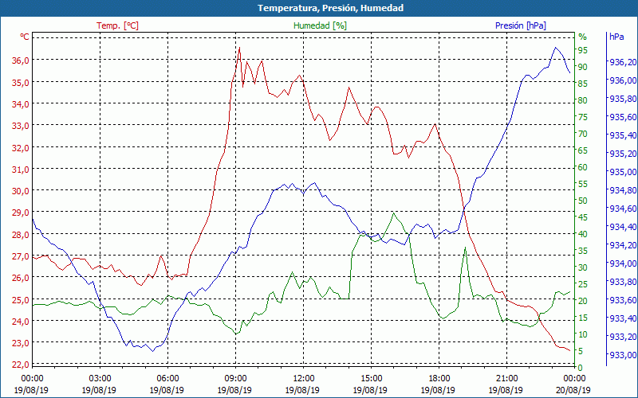
Task: Click the chart title Temperatura, Presión, Humedad
Action: [x=330, y=8]
